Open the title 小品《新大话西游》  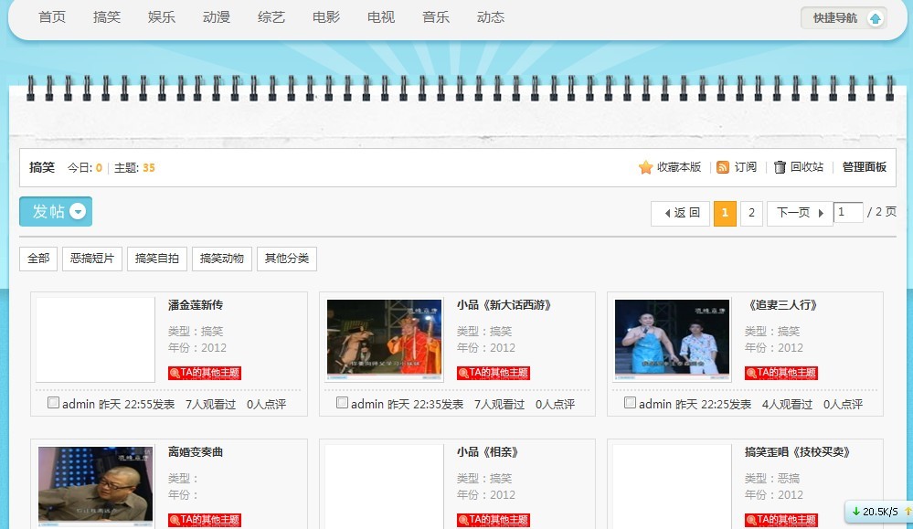[504, 305]
